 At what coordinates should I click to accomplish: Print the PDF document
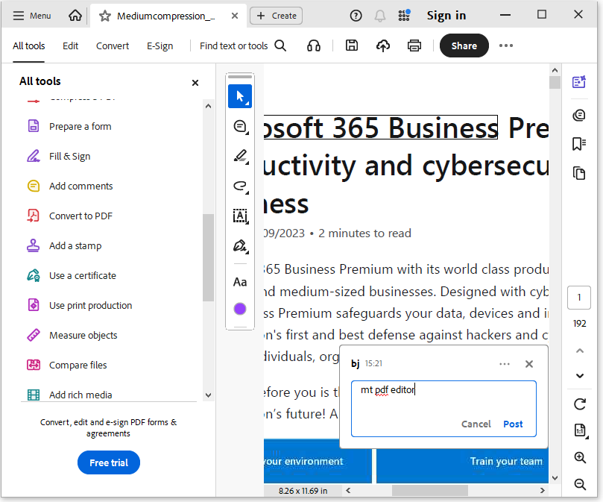(x=414, y=46)
